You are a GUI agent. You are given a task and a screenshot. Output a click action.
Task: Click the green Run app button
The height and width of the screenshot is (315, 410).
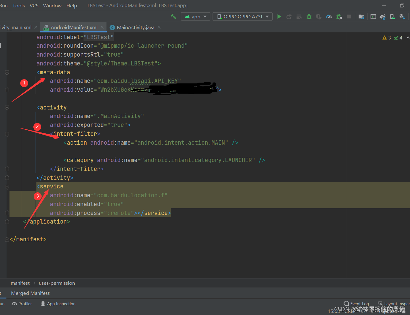point(279,17)
